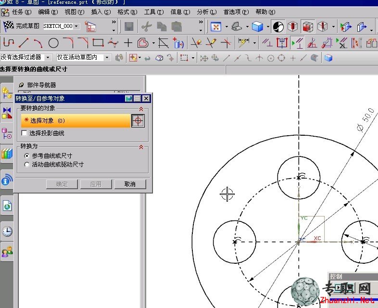Select the Quick Trim tool

[196, 43]
